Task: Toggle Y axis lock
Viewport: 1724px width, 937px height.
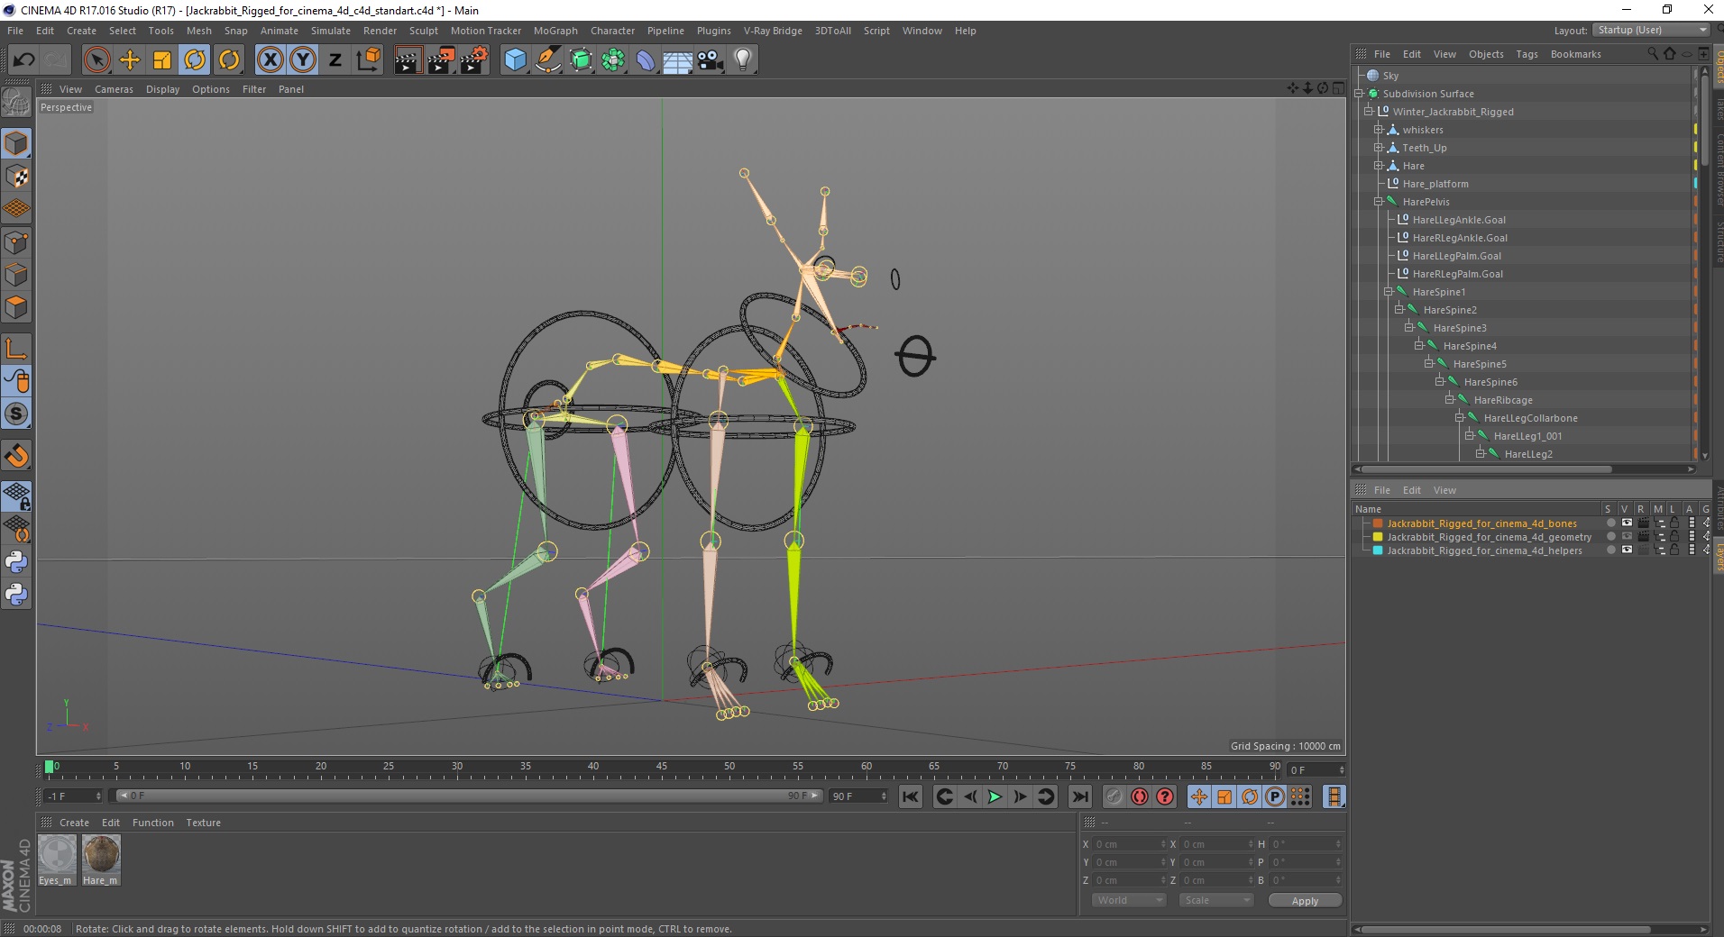Action: coord(303,60)
